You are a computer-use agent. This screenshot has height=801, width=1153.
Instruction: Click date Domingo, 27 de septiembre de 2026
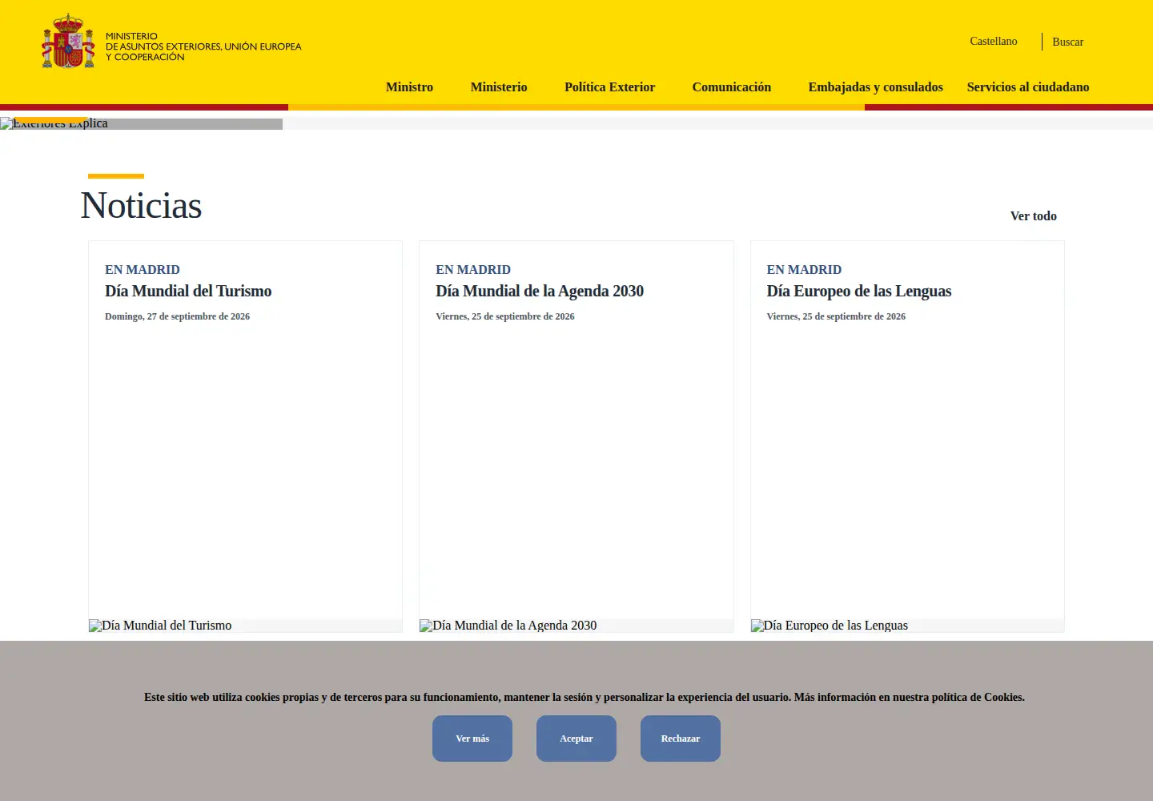click(177, 316)
